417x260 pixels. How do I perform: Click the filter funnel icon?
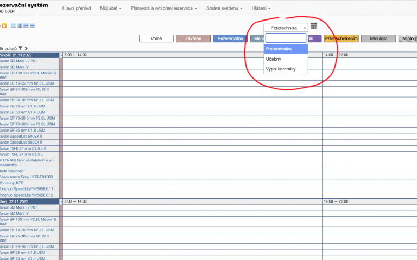point(20,48)
